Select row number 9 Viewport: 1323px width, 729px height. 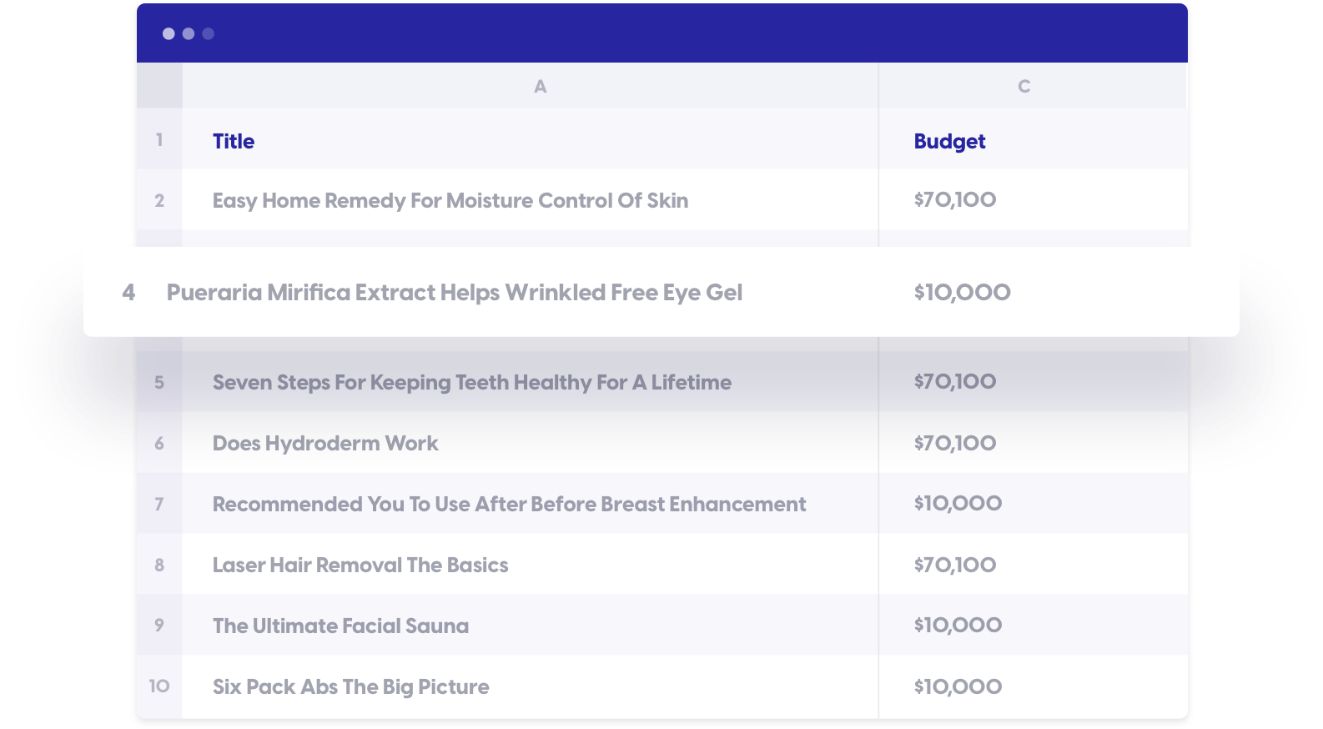pyautogui.click(x=159, y=625)
